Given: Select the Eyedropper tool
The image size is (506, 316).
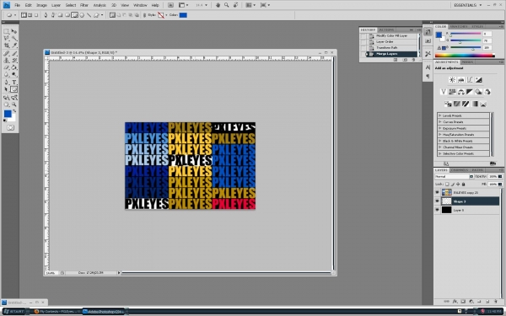Looking at the screenshot, I should point(14,46).
